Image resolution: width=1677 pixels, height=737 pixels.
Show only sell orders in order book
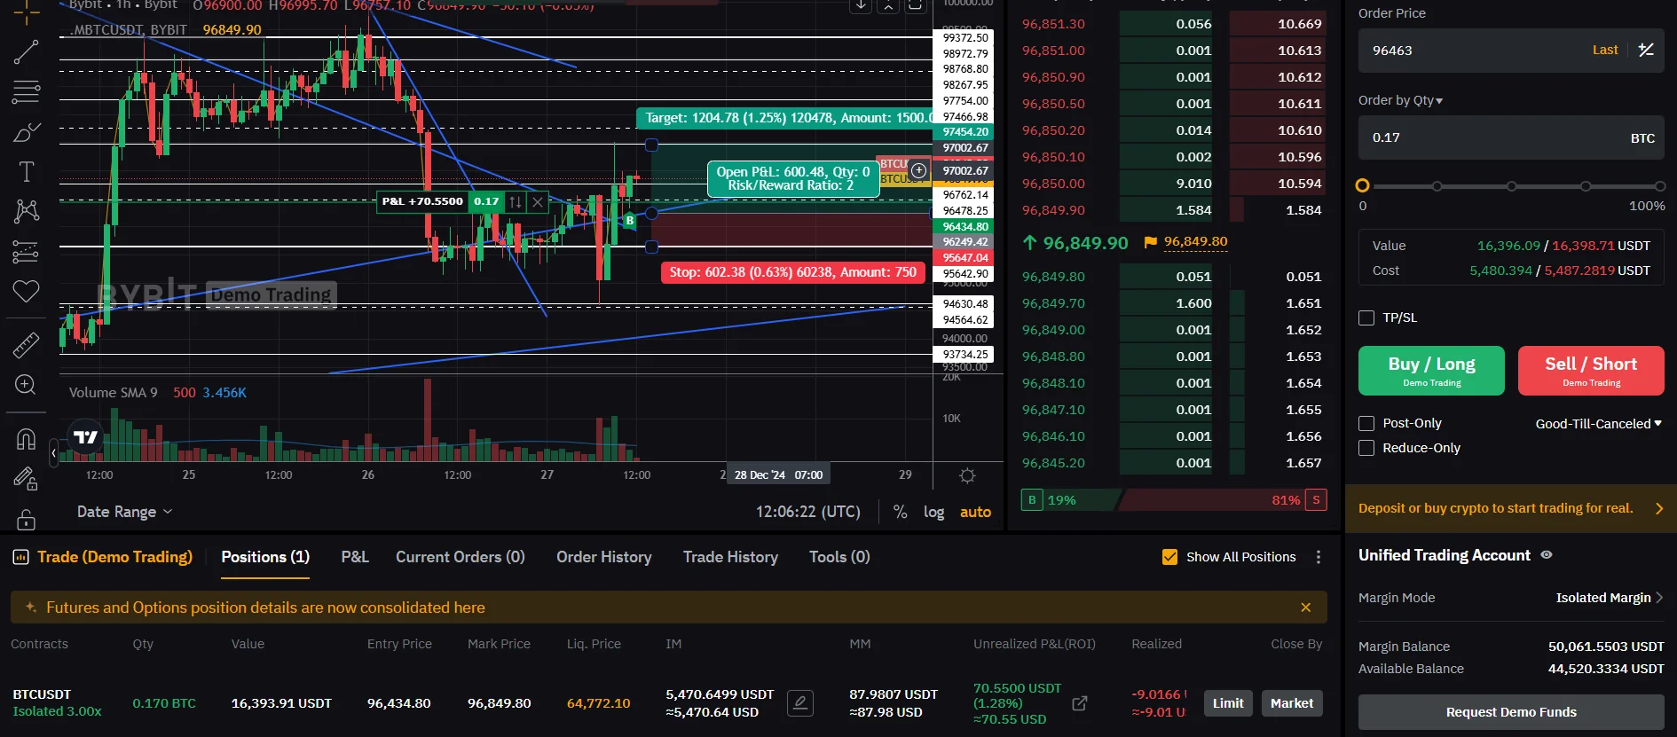1316,500
